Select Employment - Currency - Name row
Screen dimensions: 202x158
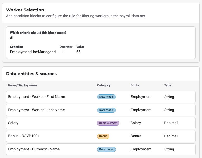tap(34, 149)
